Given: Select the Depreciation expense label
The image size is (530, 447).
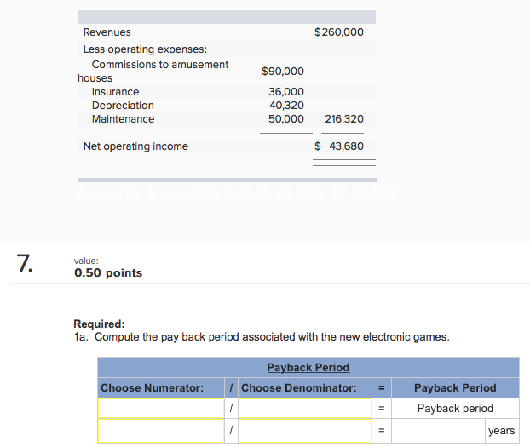Looking at the screenshot, I should [123, 106].
